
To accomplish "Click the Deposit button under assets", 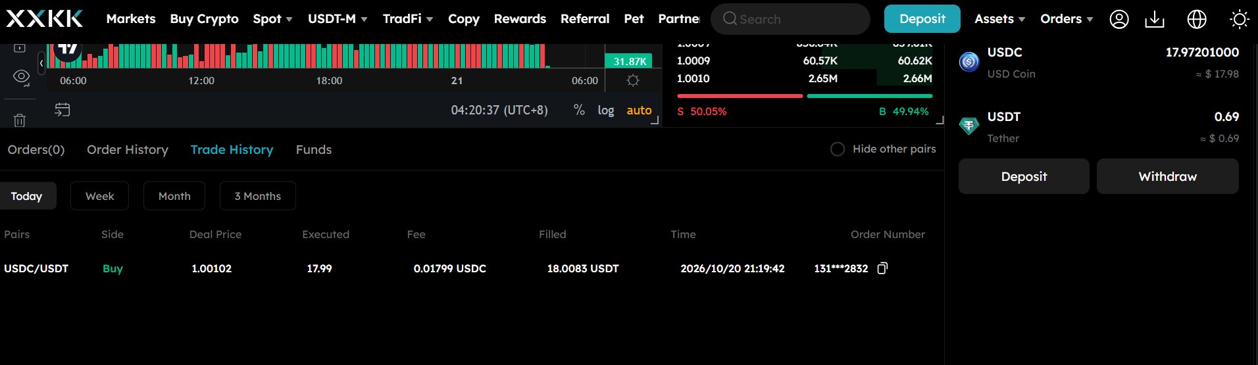I will 1024,176.
